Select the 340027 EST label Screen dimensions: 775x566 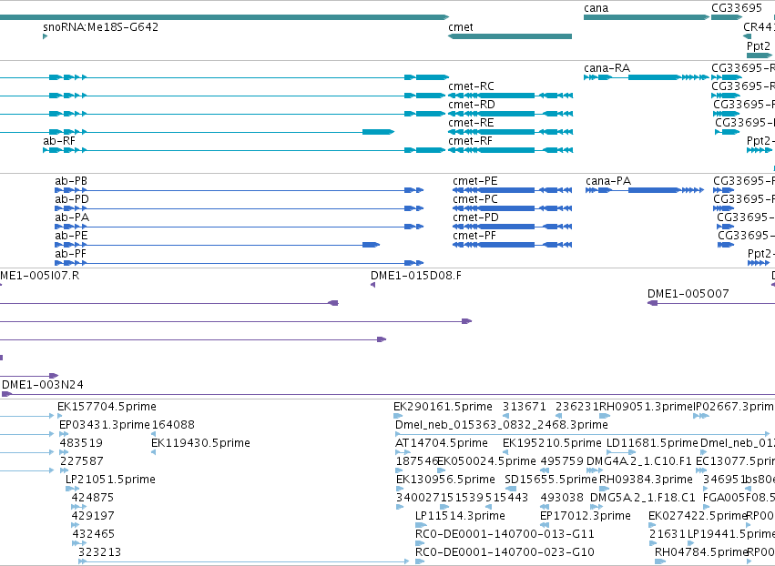pyautogui.click(x=417, y=498)
